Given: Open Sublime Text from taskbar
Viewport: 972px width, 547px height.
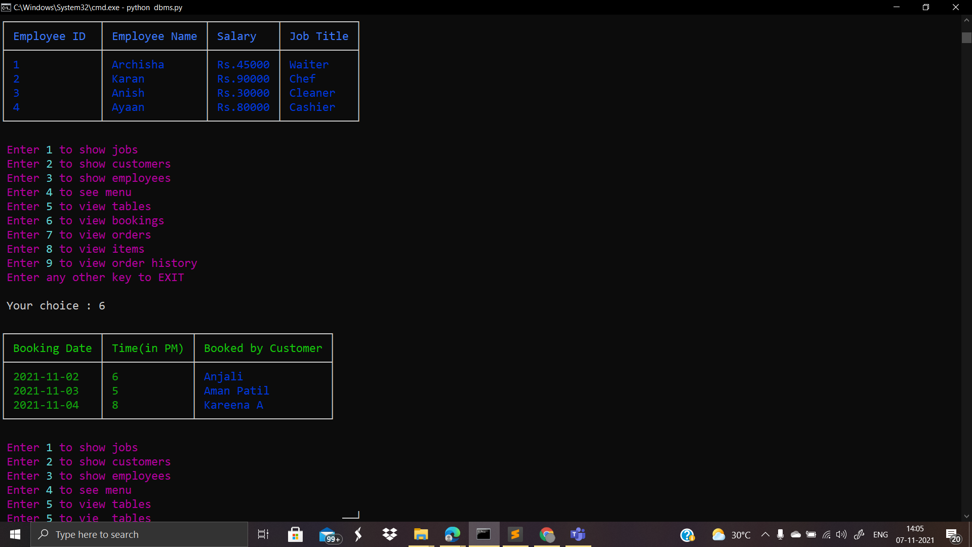Looking at the screenshot, I should (515, 534).
